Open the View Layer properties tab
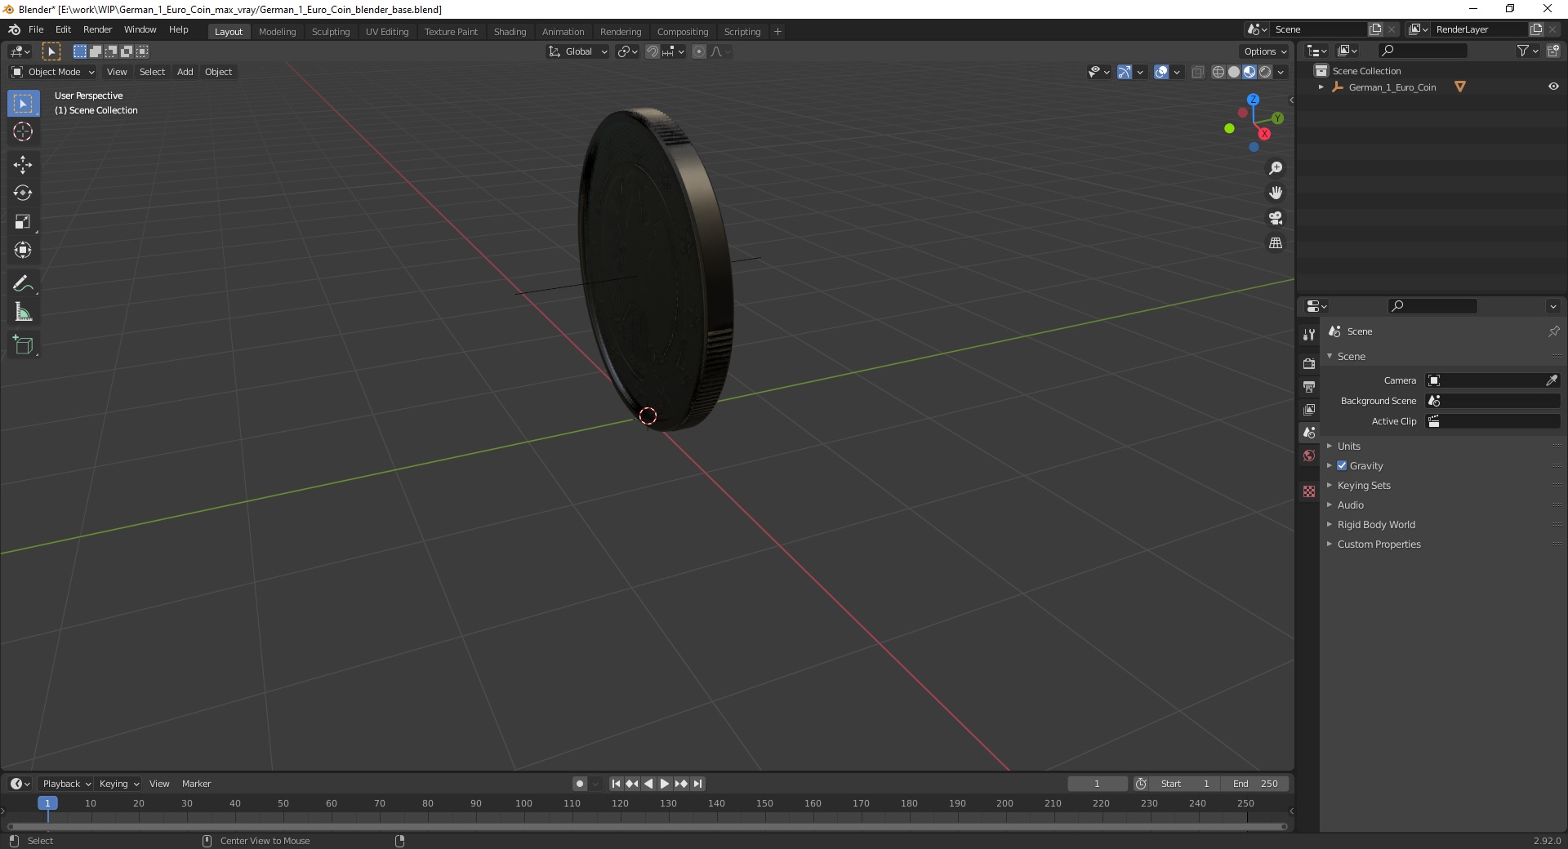The image size is (1568, 849). pos(1309,409)
